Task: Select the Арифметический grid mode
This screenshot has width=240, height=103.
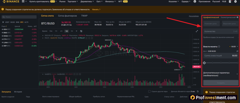Action: [211, 17]
